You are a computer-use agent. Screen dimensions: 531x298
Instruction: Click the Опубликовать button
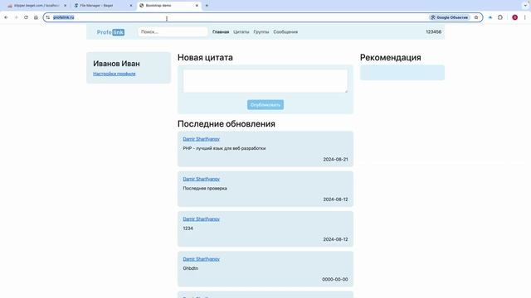pos(265,105)
